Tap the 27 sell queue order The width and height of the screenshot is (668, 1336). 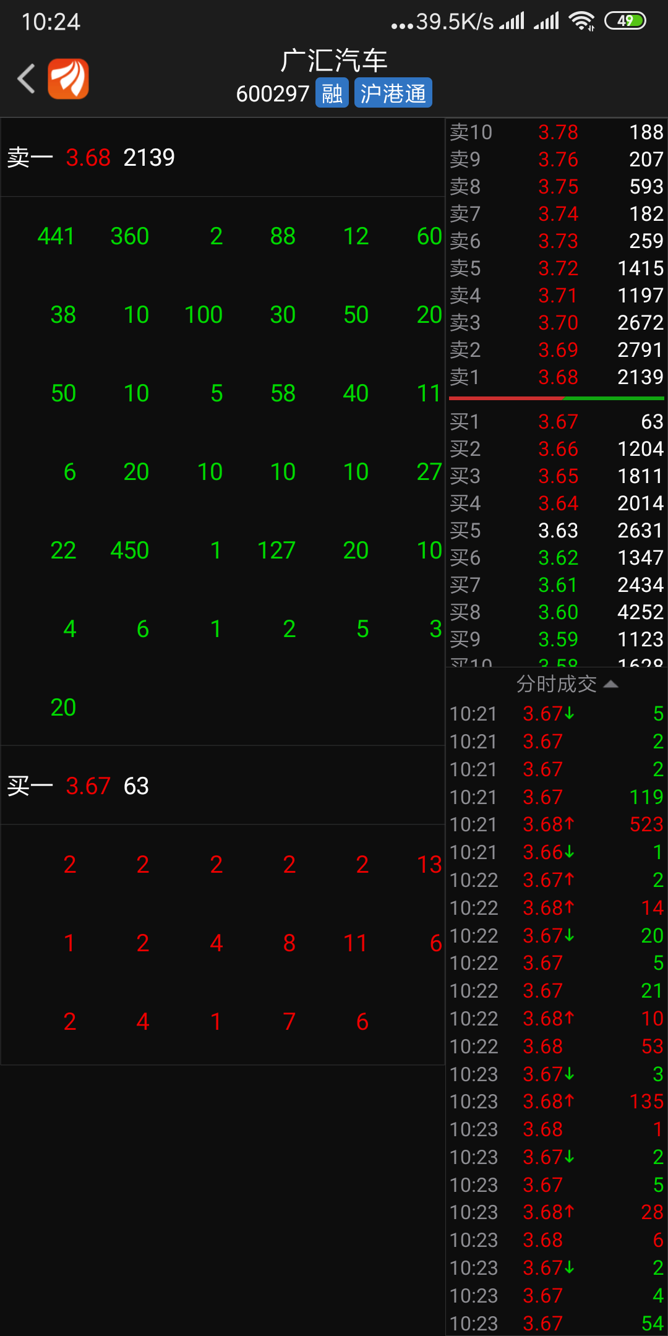coord(429,472)
